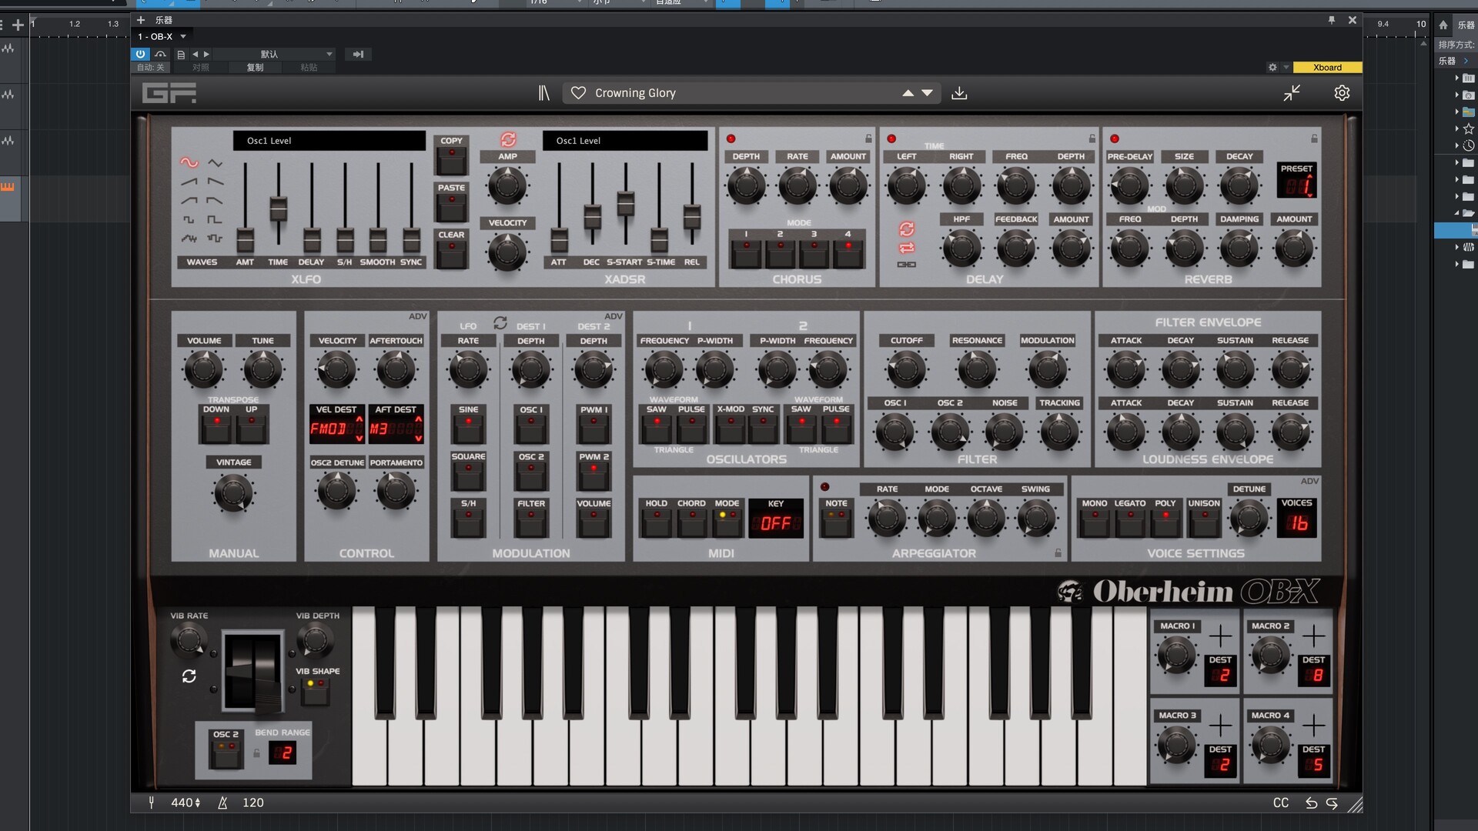Click the Modulation LFO sync icon
The width and height of the screenshot is (1478, 831).
click(x=500, y=323)
